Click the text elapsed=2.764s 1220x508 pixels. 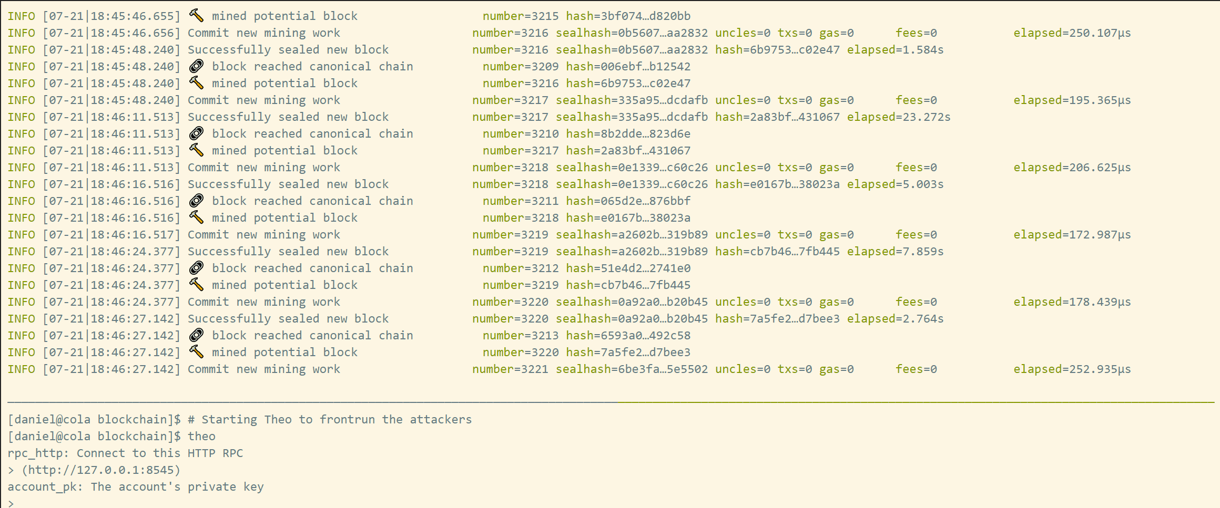tap(895, 319)
